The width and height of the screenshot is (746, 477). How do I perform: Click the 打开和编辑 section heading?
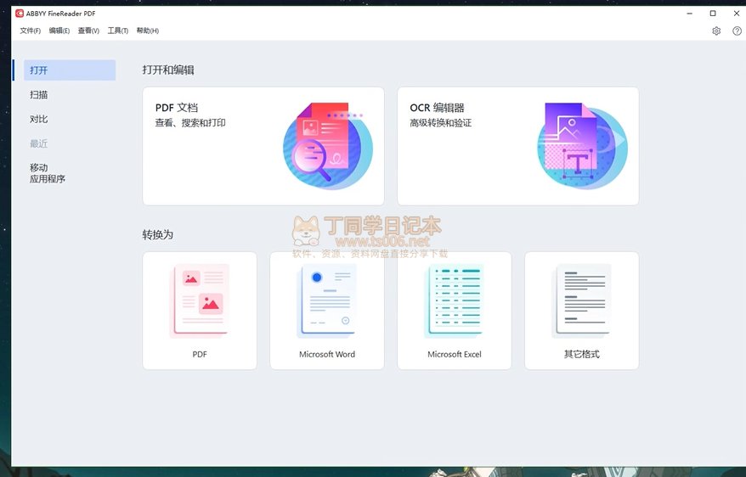(x=168, y=70)
